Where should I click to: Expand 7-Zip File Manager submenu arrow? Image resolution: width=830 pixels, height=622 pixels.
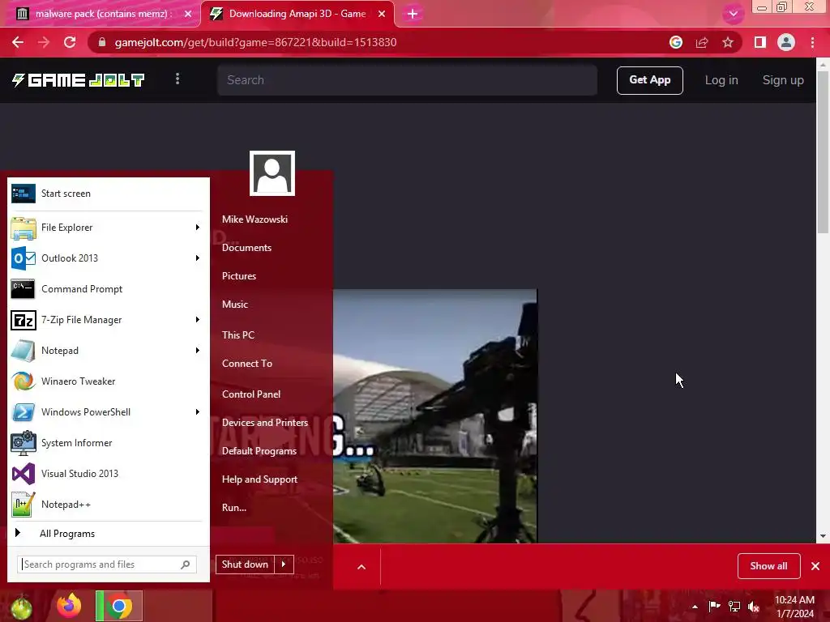point(198,320)
